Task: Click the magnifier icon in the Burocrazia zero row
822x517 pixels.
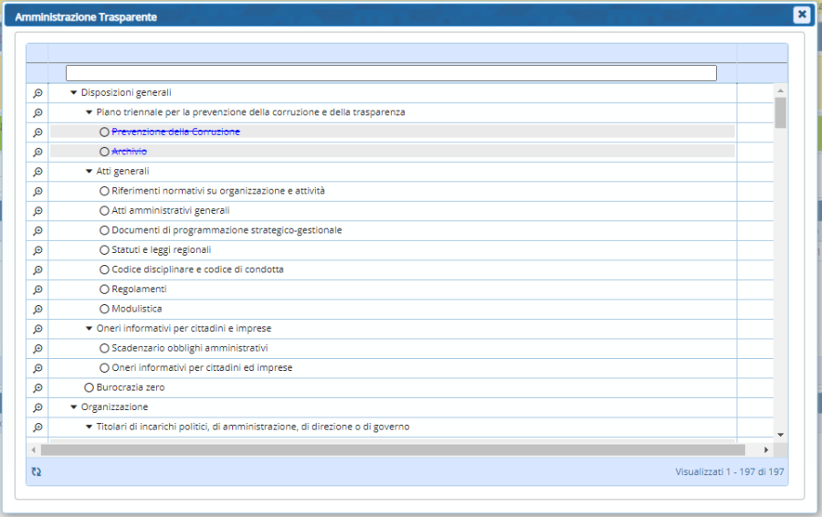Action: 37,388
